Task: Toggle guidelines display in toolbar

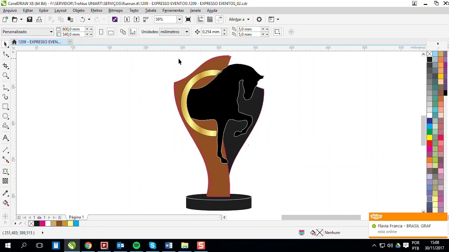Action: [x=220, y=20]
